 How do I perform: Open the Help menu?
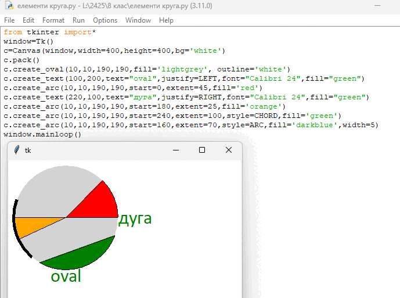click(166, 20)
